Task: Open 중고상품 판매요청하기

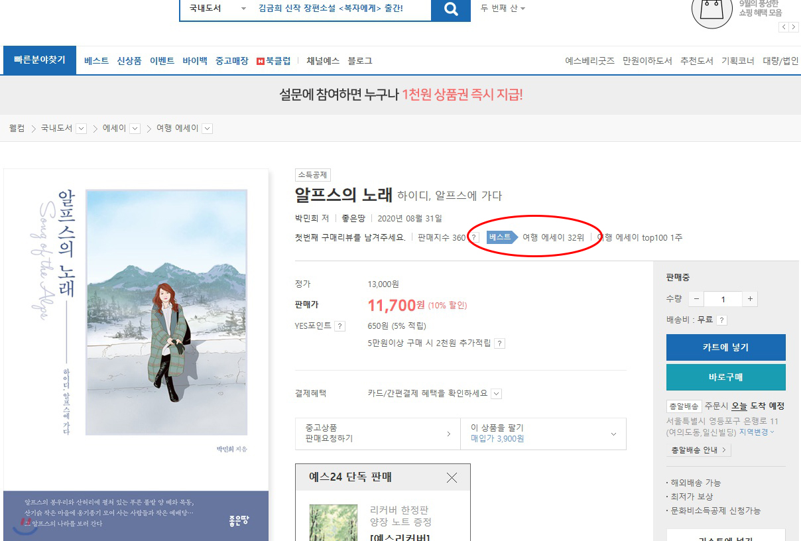Action: point(378,434)
